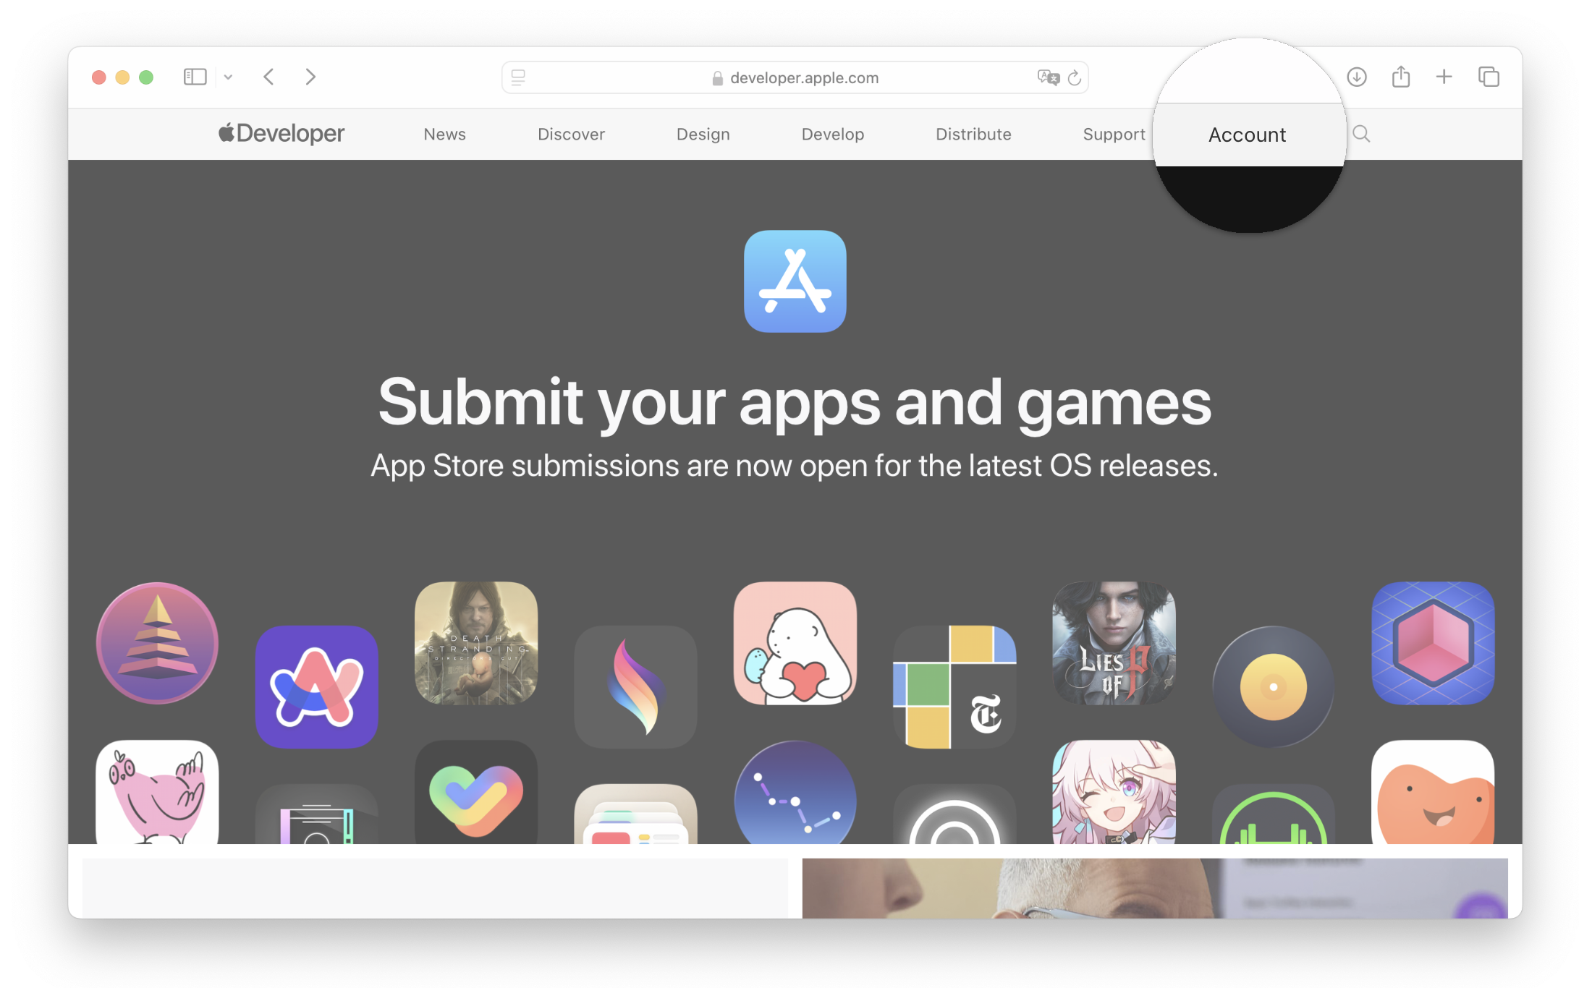Open the Discover navigation menu item
Screen dimensions: 1592x988
point(572,135)
